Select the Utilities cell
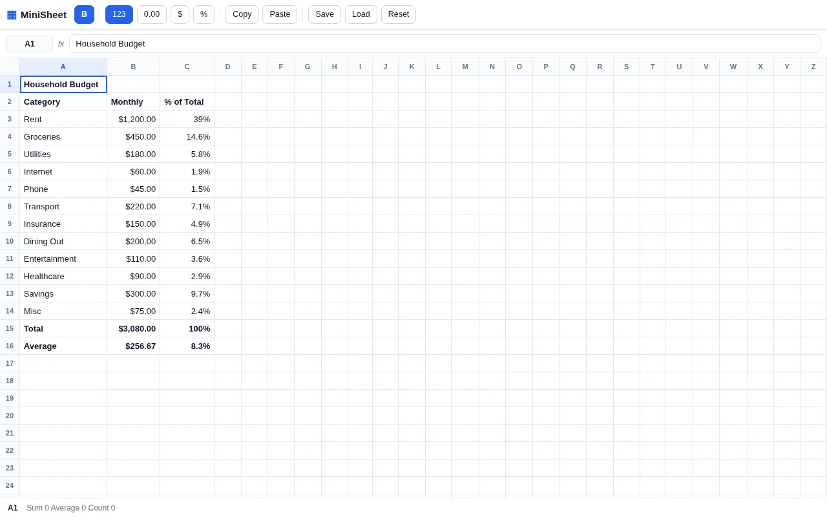Viewport: 827px width, 517px height. 63,154
